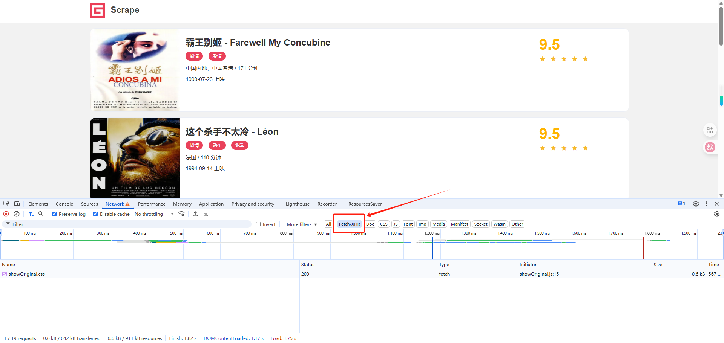The width and height of the screenshot is (724, 343).
Task: Toggle the JS request filter
Action: point(396,224)
